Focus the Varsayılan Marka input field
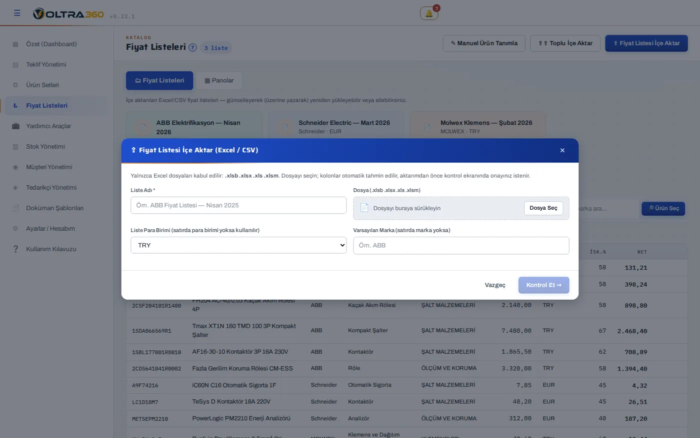The height and width of the screenshot is (438, 700). pos(461,245)
